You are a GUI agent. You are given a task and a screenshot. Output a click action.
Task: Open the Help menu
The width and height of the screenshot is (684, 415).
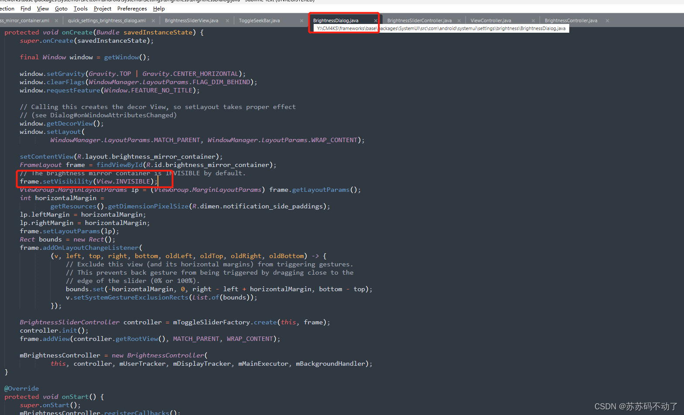click(159, 8)
